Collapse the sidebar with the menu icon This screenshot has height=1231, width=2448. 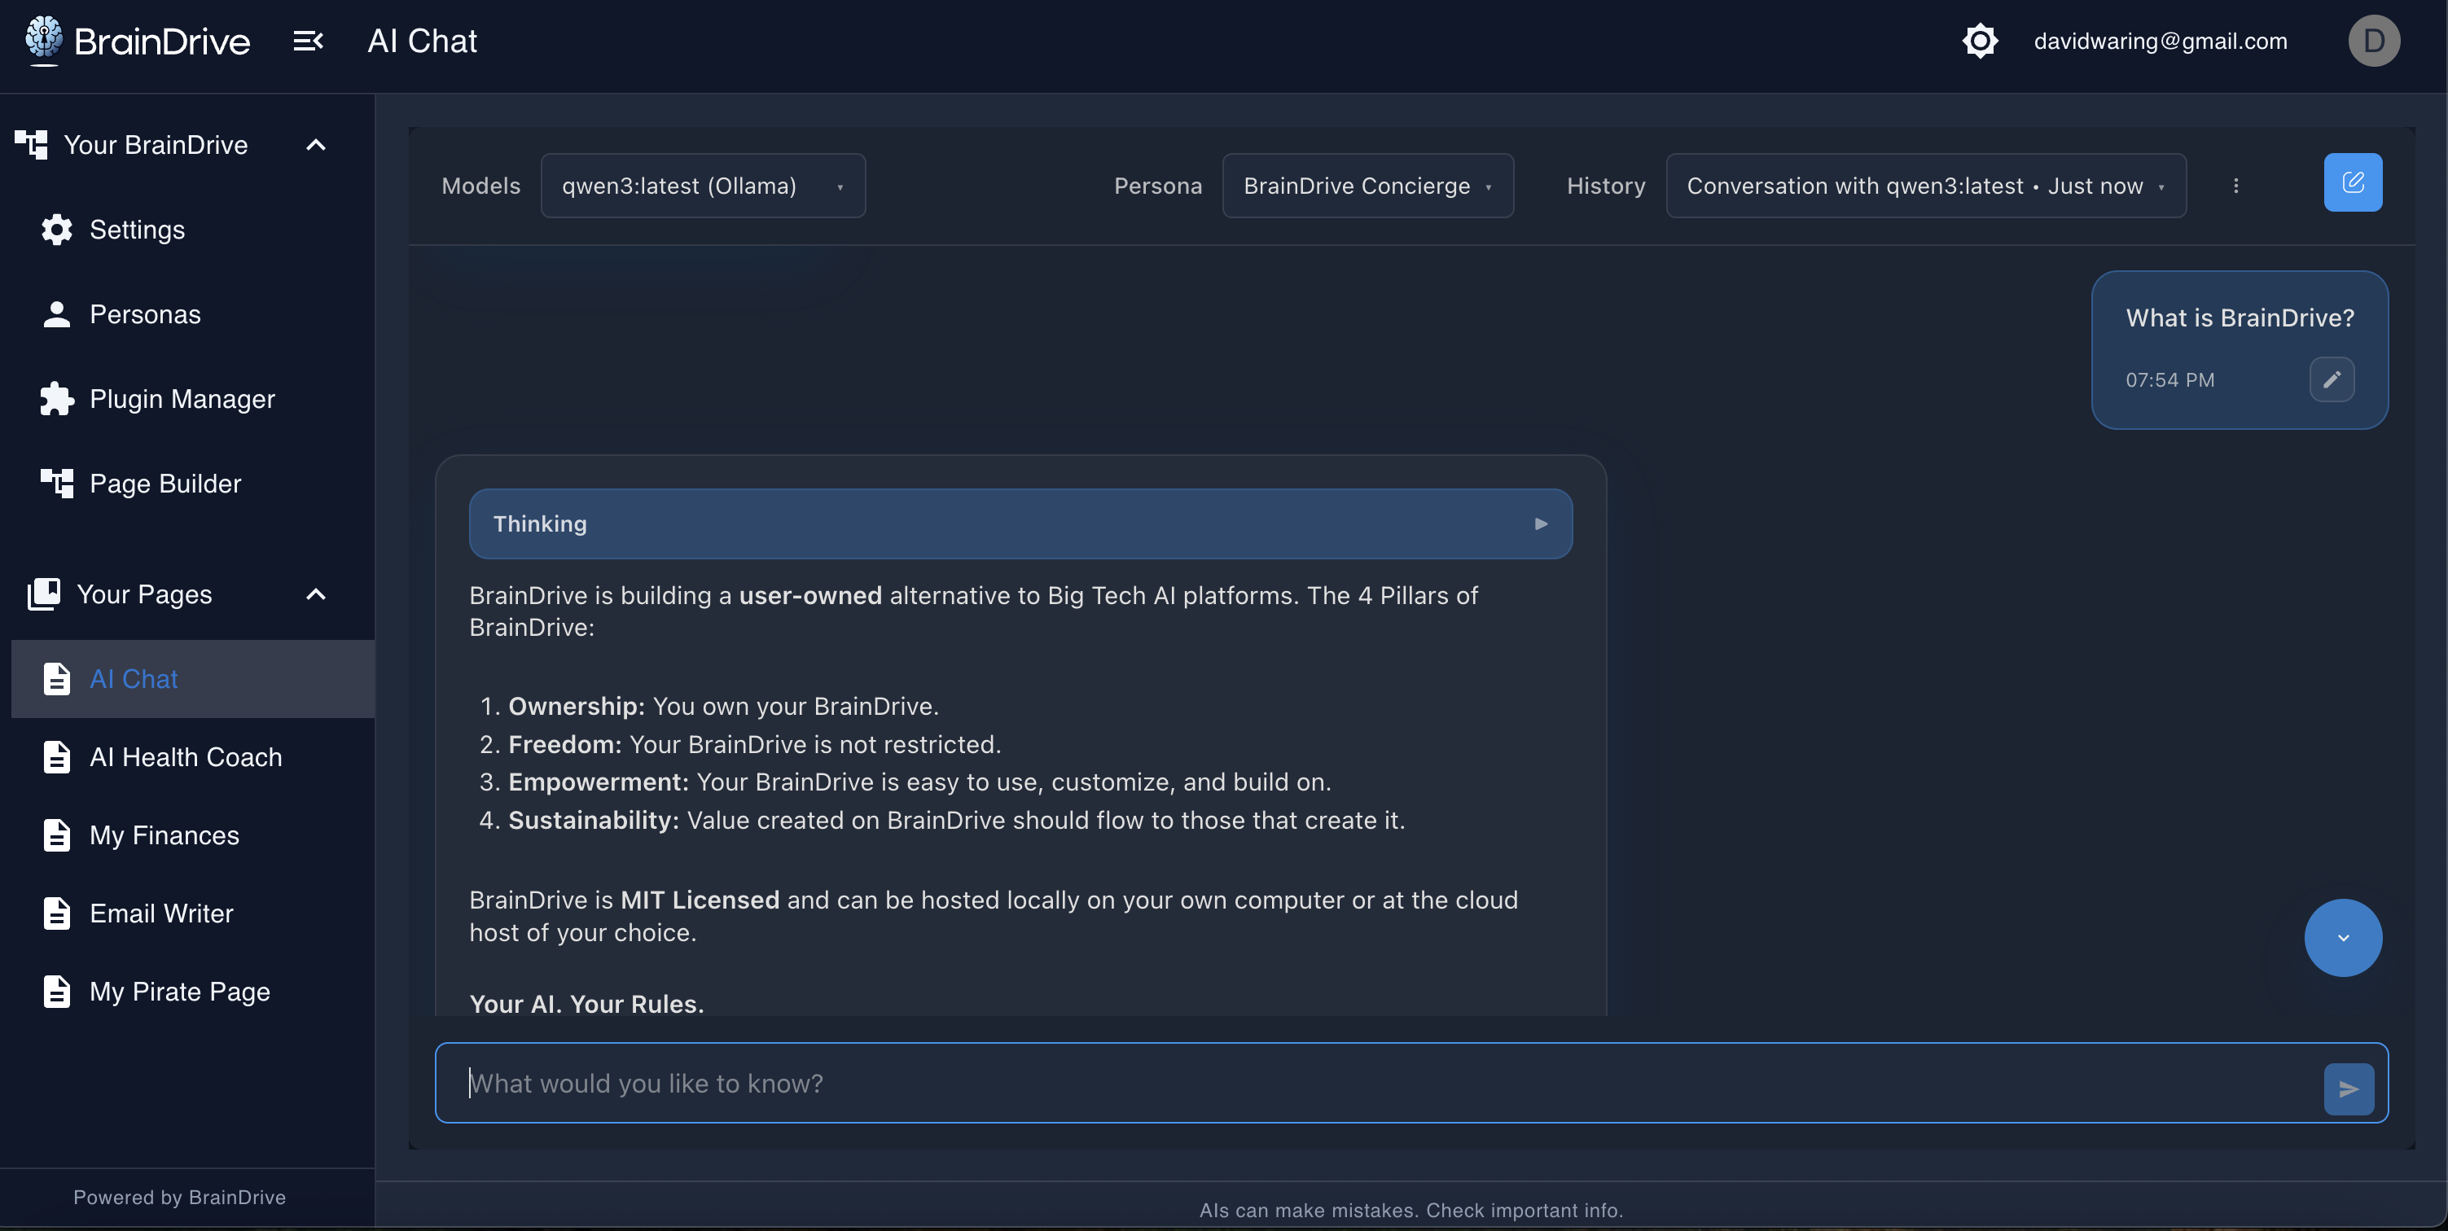[308, 41]
